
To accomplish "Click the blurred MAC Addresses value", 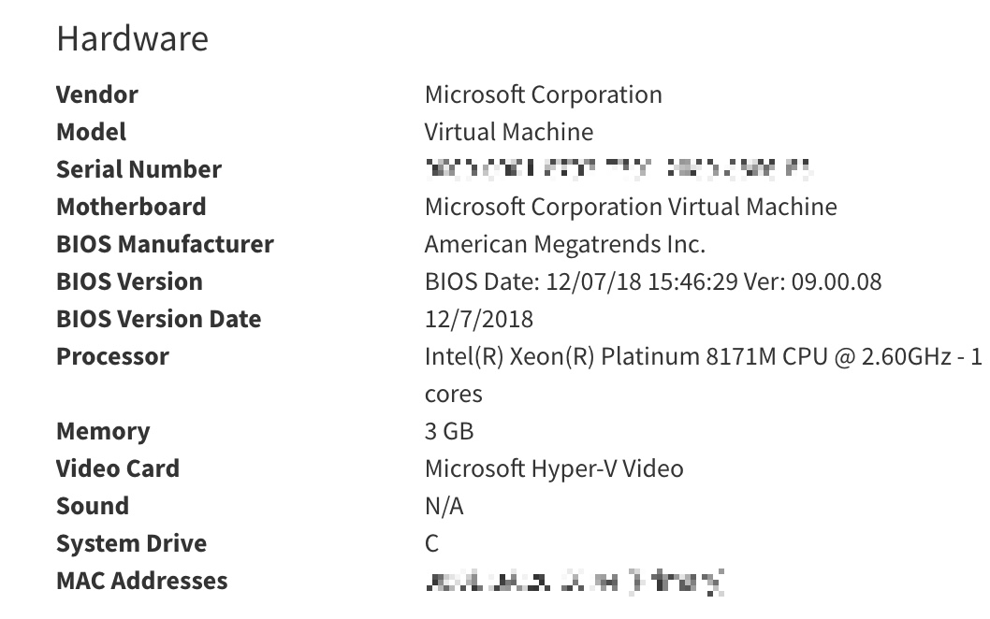I will point(575,582).
